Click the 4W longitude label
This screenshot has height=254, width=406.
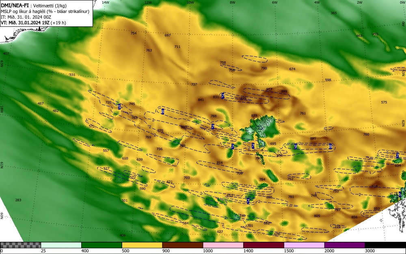[x=317, y=2]
